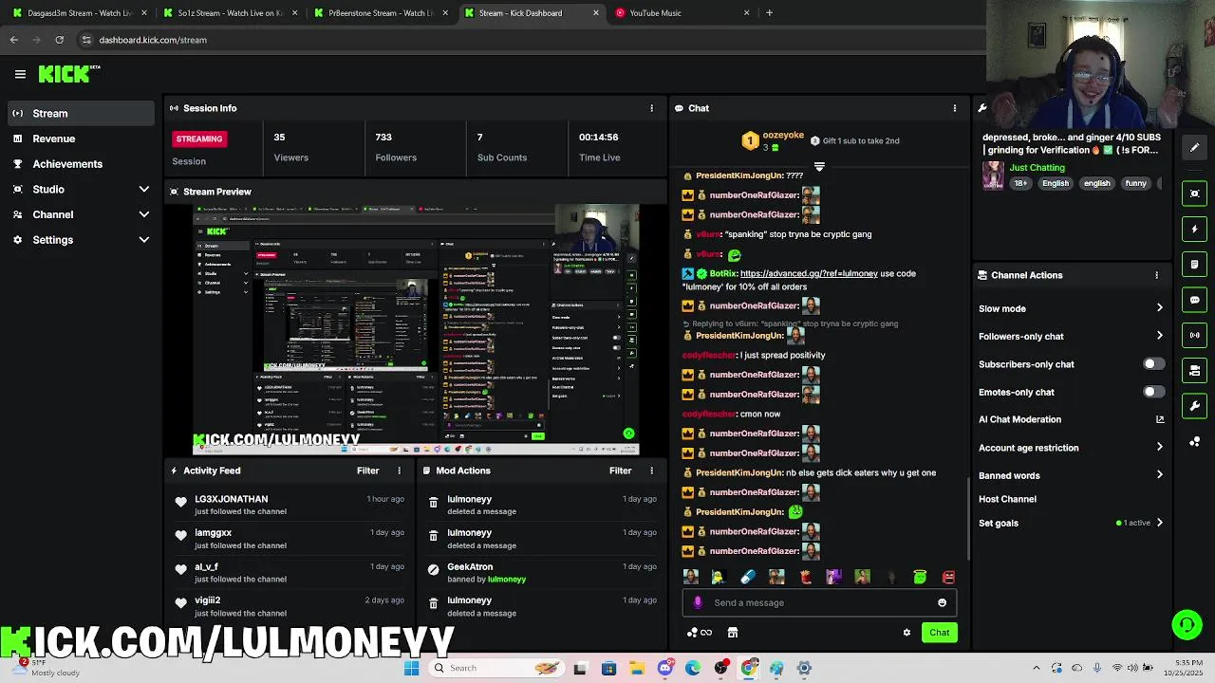1215x683 pixels.
Task: Toggle Emotes-only chat
Action: (x=1153, y=392)
